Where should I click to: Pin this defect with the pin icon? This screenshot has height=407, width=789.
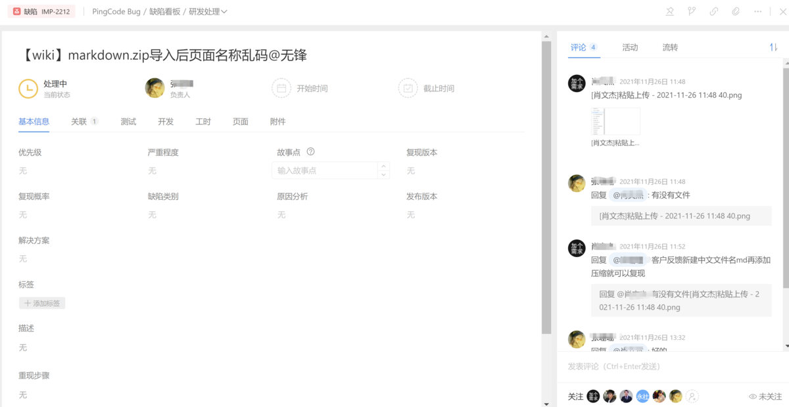point(670,12)
